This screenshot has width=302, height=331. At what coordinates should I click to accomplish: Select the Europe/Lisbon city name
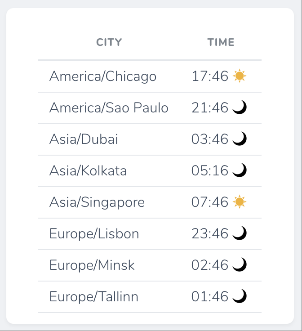94,234
